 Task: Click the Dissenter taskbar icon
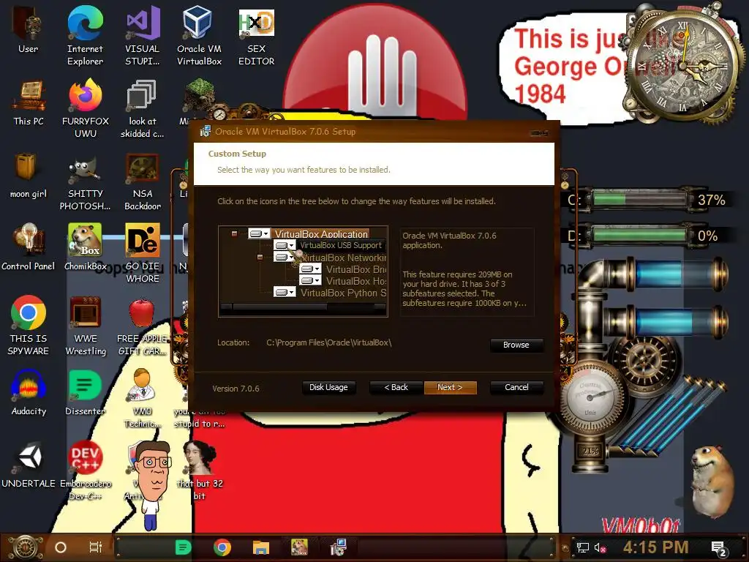(183, 547)
